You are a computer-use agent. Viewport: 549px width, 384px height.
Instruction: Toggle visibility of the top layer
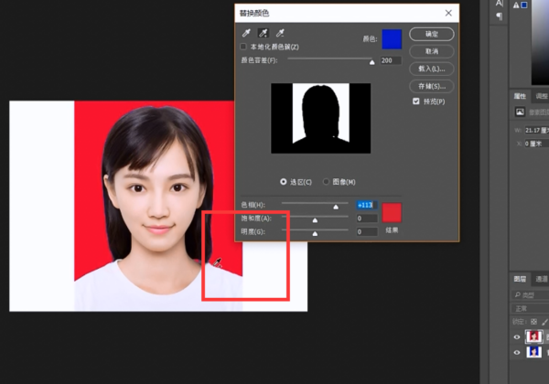518,336
